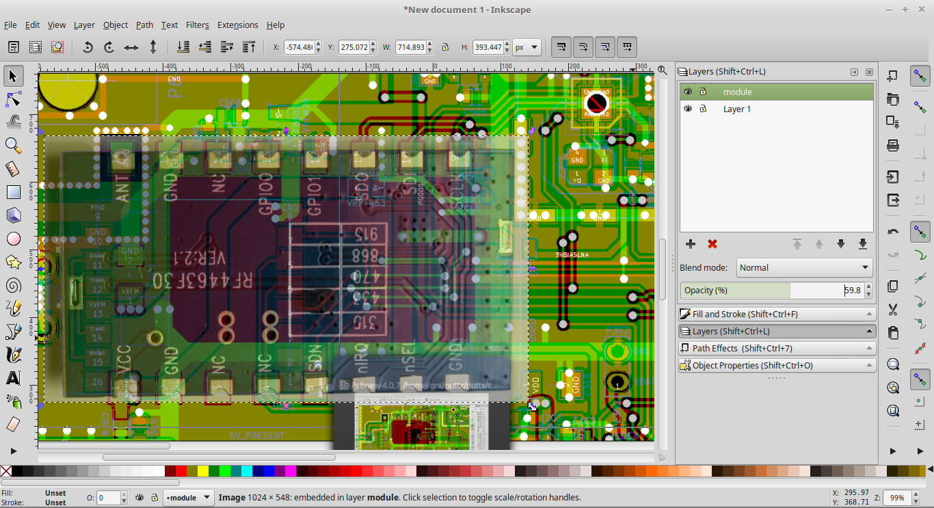Image resolution: width=934 pixels, height=508 pixels.
Task: Toggle the lock on the module layer
Action: 702,92
